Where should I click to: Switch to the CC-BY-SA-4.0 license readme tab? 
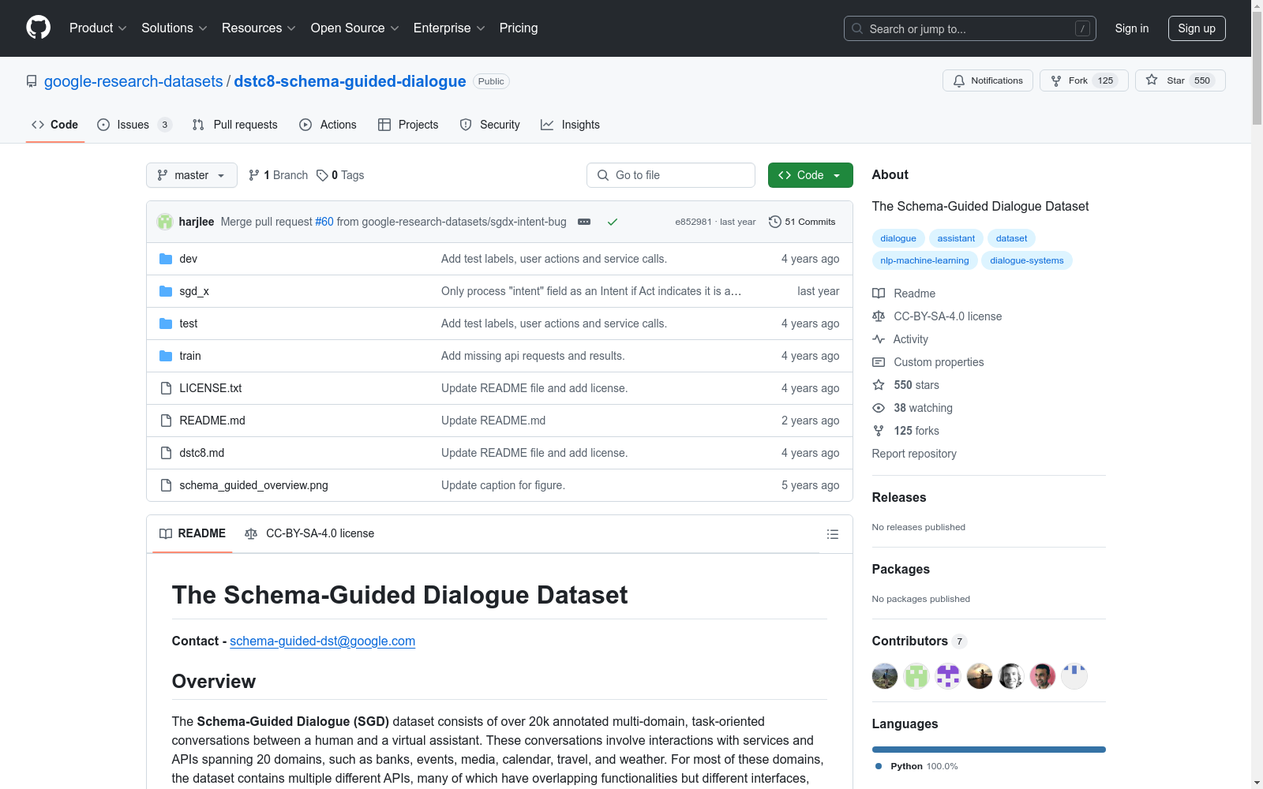(x=309, y=534)
